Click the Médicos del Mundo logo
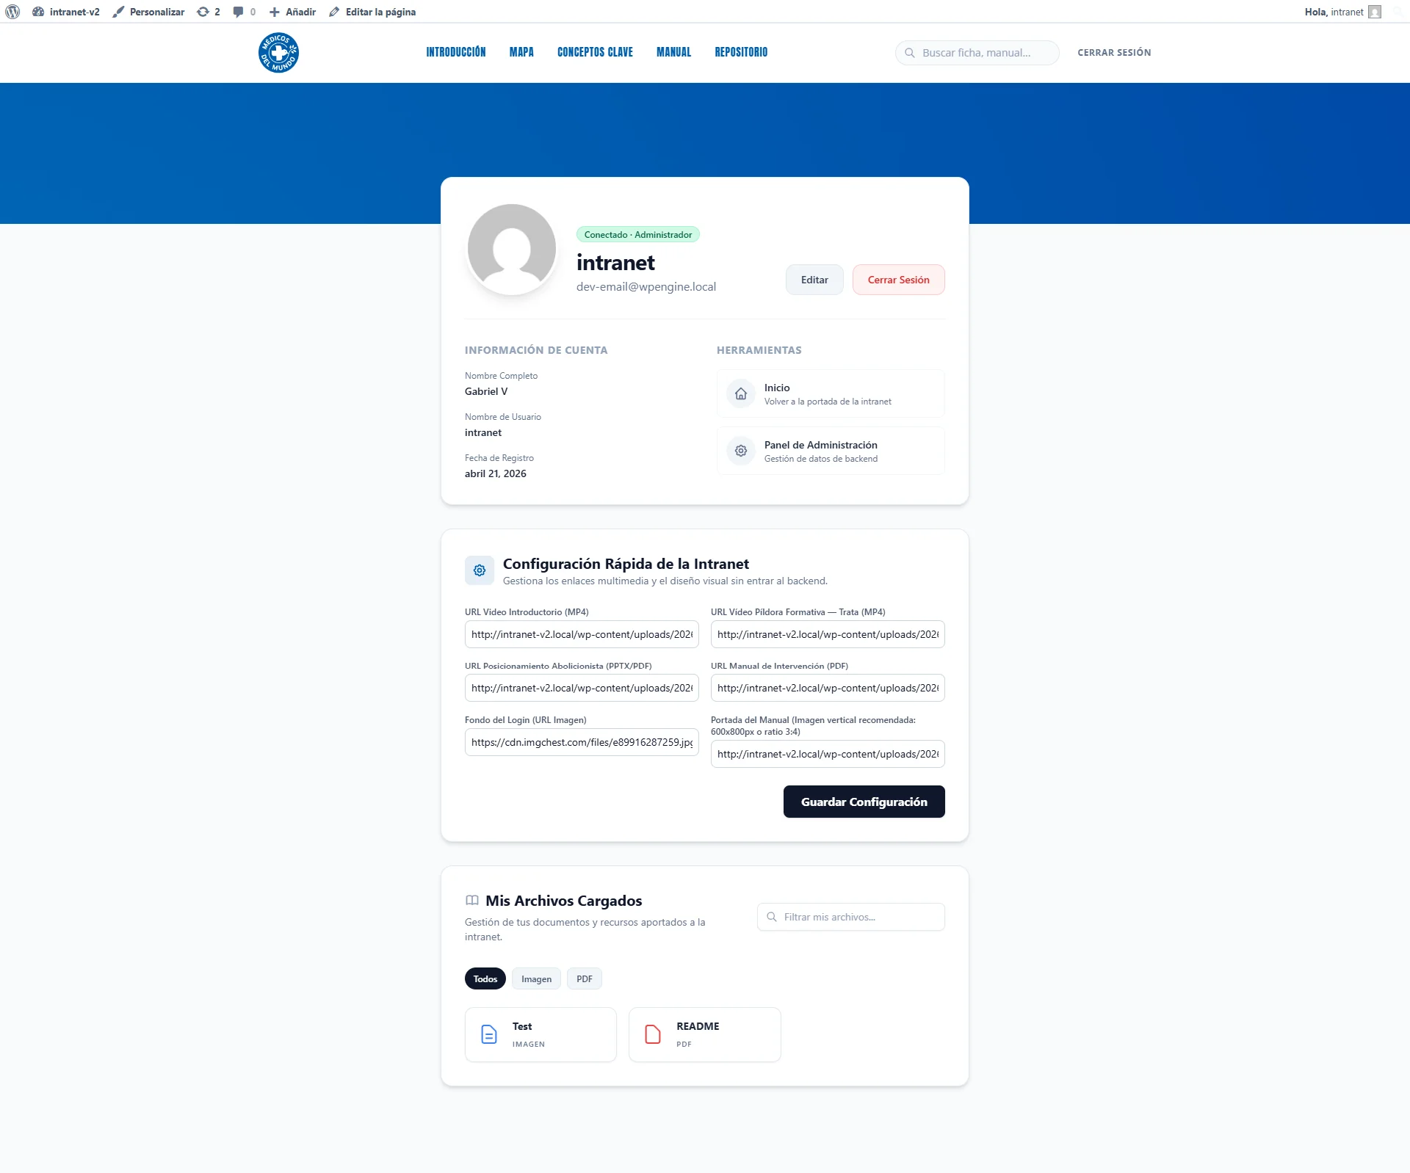Screen dimensions: 1410x1173 [278, 53]
